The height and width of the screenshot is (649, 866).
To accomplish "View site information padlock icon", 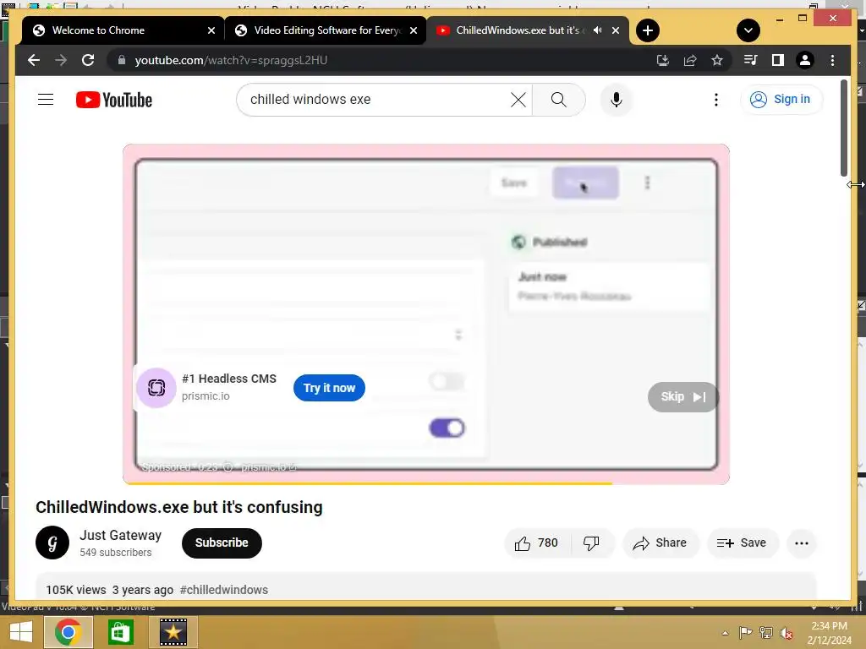I will click(122, 60).
